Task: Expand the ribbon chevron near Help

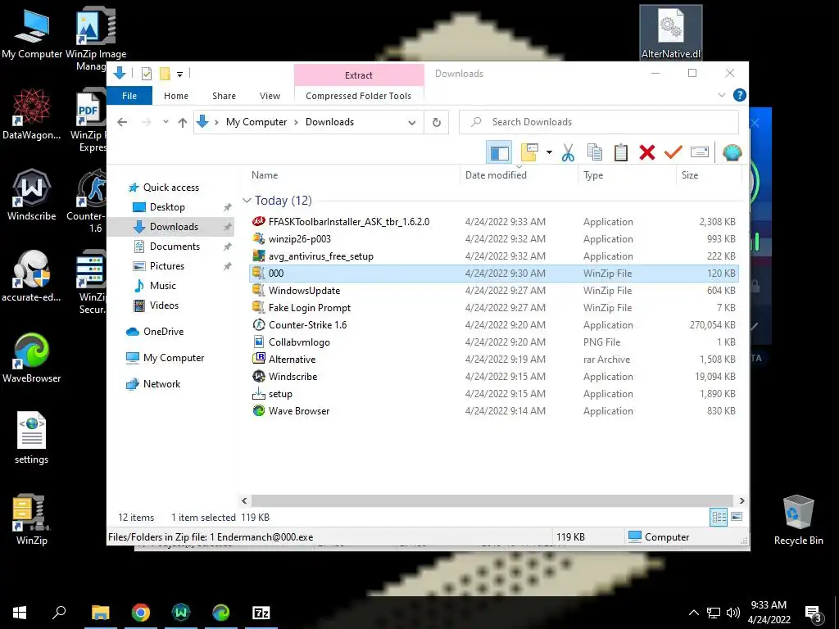Action: (721, 95)
